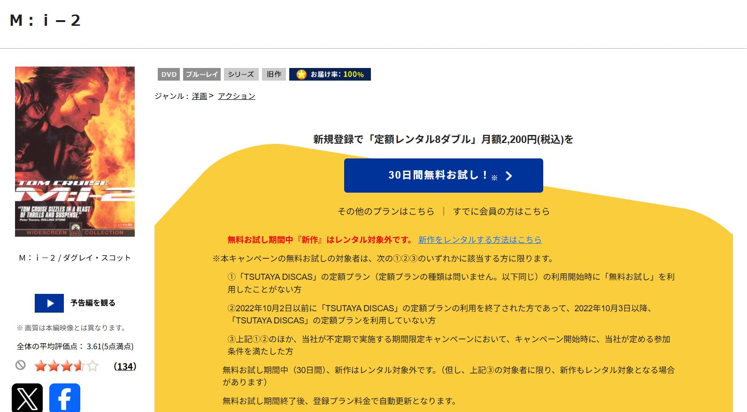
Task: Click the M:i-2 page title
Action: pyautogui.click(x=45, y=21)
